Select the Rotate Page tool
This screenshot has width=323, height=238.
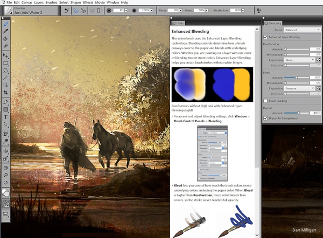pyautogui.click(x=5, y=183)
